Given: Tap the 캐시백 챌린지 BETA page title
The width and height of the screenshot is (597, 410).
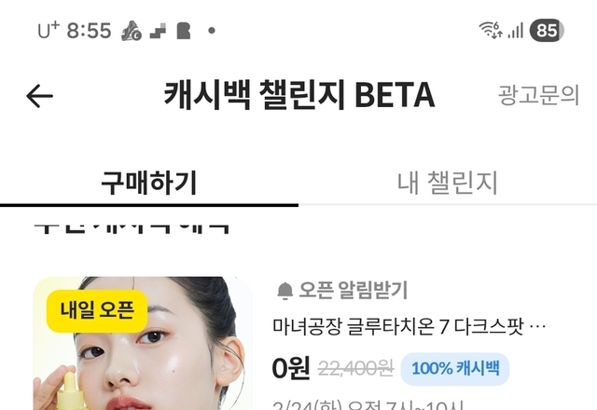Looking at the screenshot, I should (x=299, y=95).
